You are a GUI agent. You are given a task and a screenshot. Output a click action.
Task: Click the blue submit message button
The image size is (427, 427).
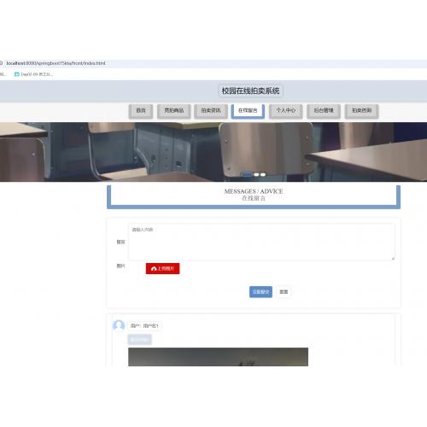pos(260,292)
